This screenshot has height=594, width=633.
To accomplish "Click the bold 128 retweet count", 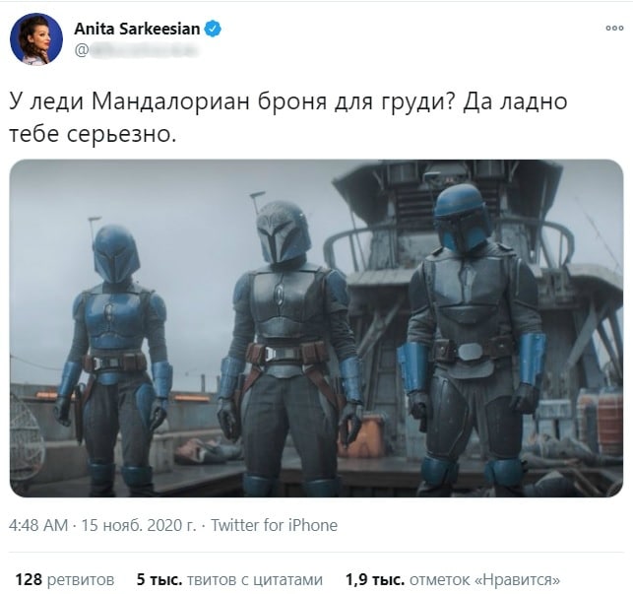I will 29,580.
